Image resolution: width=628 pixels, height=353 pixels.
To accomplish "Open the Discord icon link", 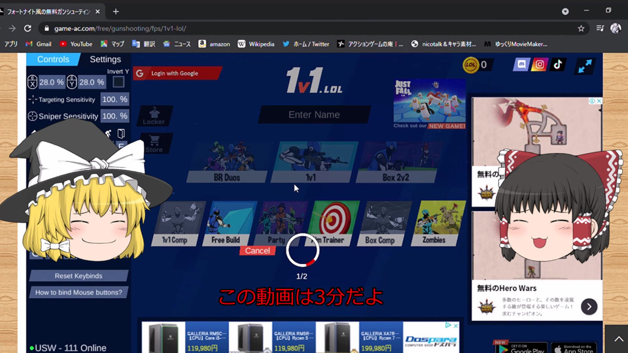I will [x=521, y=65].
